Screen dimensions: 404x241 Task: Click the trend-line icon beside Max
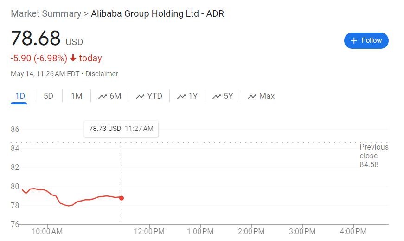252,97
